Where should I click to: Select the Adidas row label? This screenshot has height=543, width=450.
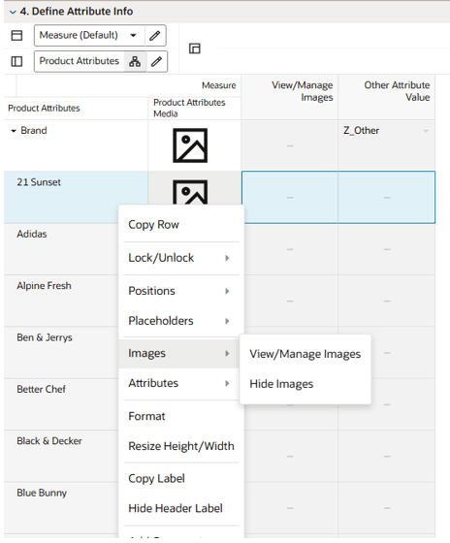pyautogui.click(x=32, y=234)
